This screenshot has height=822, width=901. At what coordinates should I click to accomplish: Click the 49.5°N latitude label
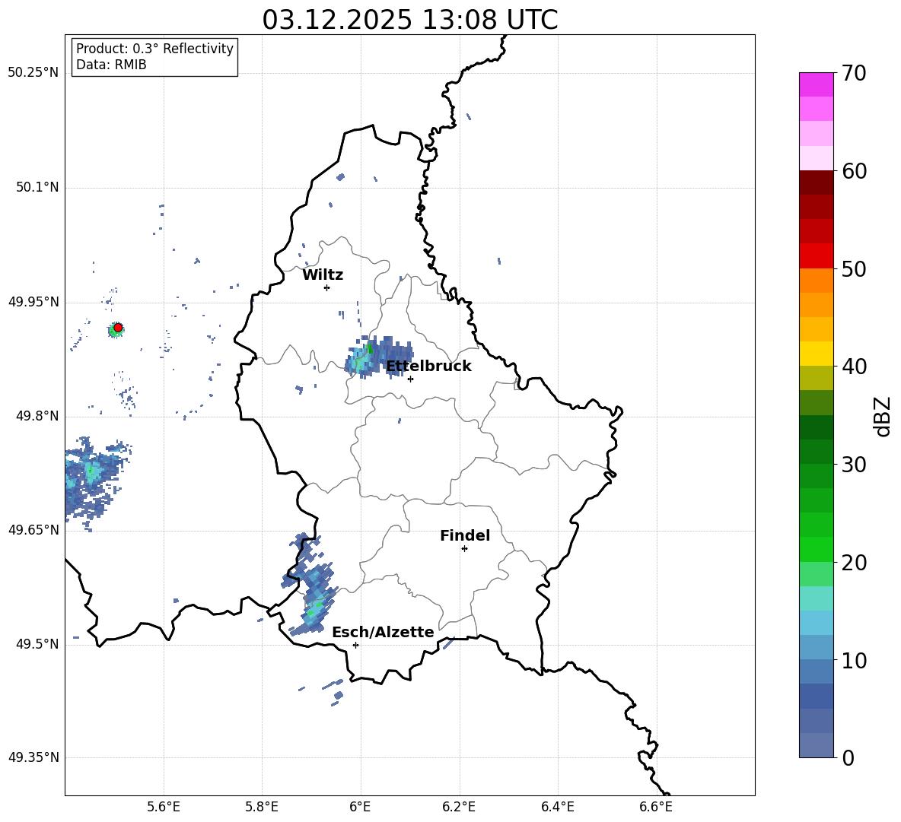click(37, 644)
